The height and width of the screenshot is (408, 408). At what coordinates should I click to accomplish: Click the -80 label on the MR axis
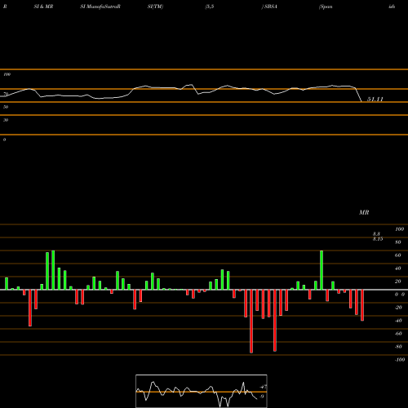pos(398,347)
